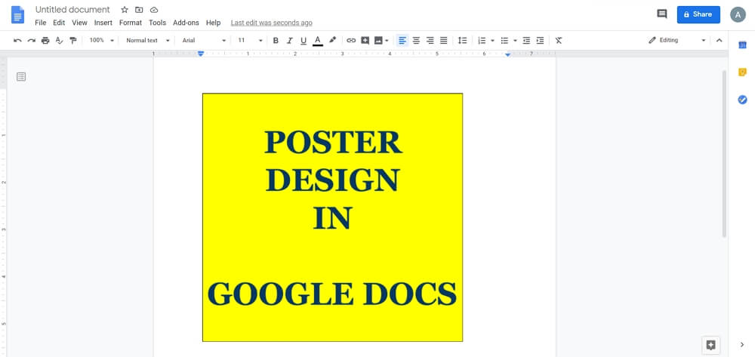Open the highlight color picker
This screenshot has width=755, height=357.
tap(332, 41)
